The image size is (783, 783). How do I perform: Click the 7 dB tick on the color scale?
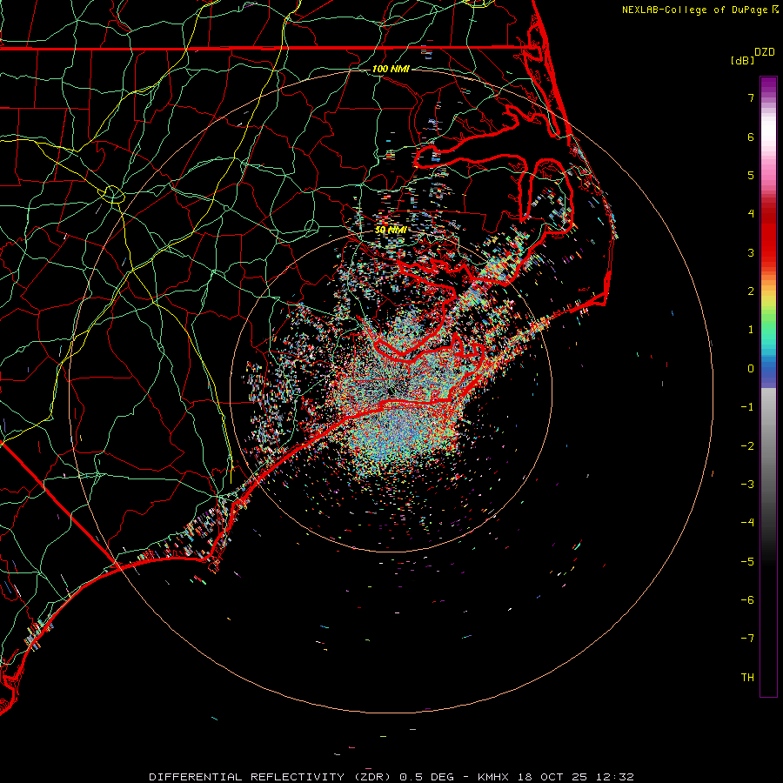[751, 97]
